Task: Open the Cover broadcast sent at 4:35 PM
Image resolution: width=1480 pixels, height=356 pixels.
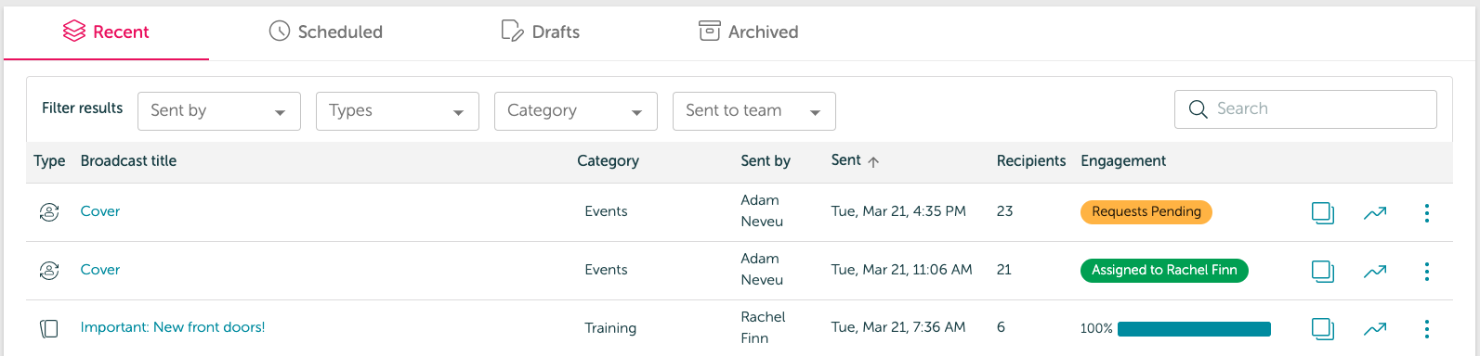Action: [100, 211]
